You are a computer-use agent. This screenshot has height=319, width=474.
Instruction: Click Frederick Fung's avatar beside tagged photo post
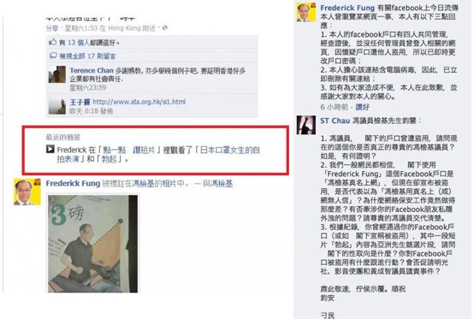tap(27, 192)
